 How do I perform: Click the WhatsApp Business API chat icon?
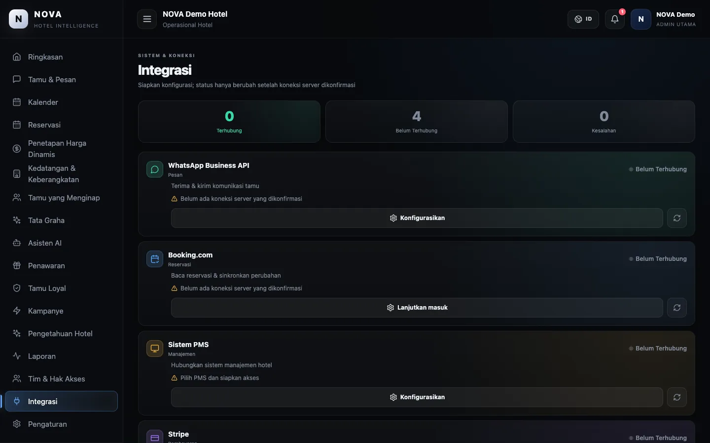tap(155, 169)
